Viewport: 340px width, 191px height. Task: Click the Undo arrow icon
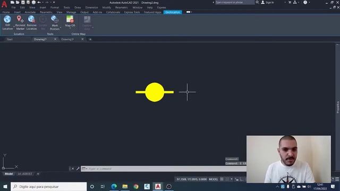pos(39,2)
